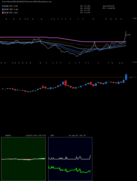
Task: Click the 'Pre V: 4.269 M' volume text
Action: point(109,8)
